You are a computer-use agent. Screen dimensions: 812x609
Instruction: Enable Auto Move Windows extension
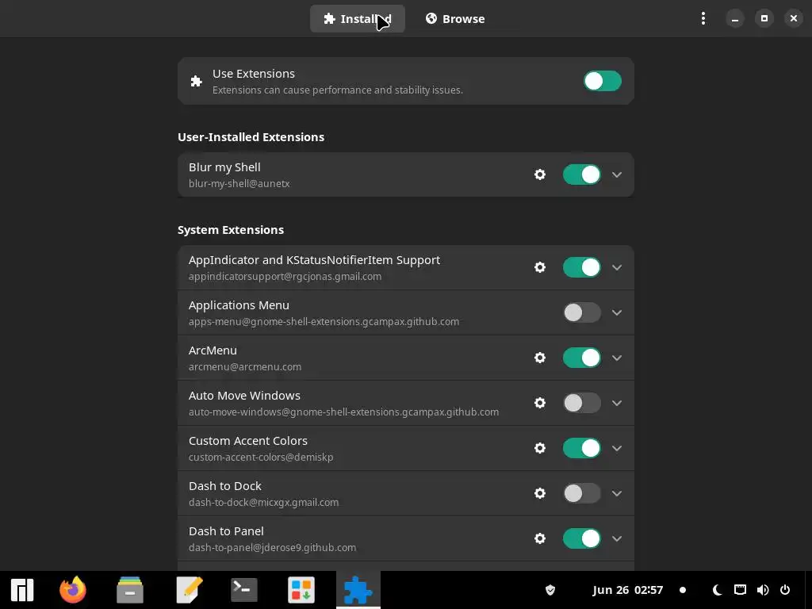581,403
